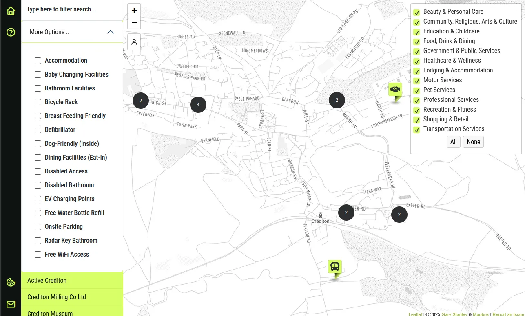Expand the 2-cluster near Marsh Lane
Image resolution: width=525 pixels, height=316 pixels.
[337, 100]
